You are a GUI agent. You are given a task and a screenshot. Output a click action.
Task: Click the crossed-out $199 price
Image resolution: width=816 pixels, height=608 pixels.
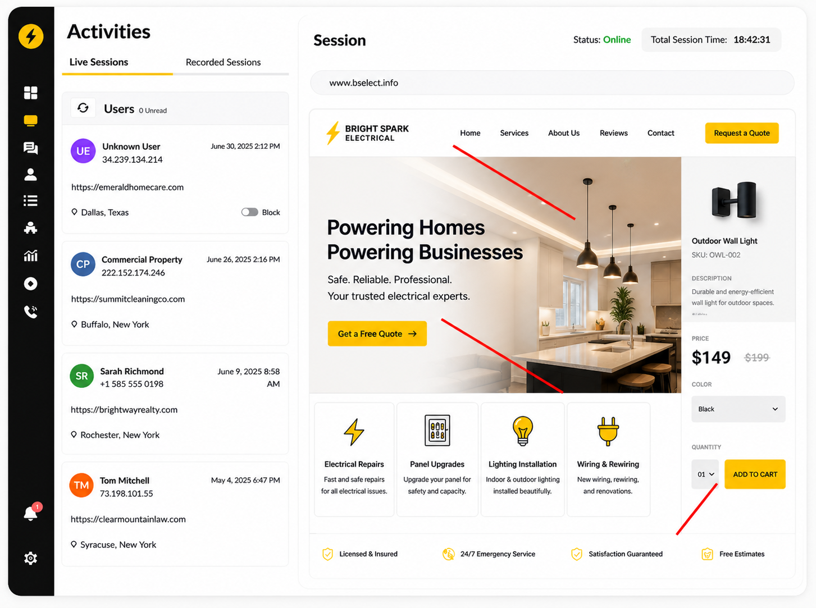[756, 358]
